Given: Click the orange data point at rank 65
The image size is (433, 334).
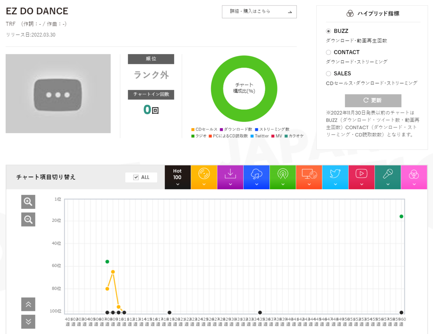Looking at the screenshot, I should (113, 272).
